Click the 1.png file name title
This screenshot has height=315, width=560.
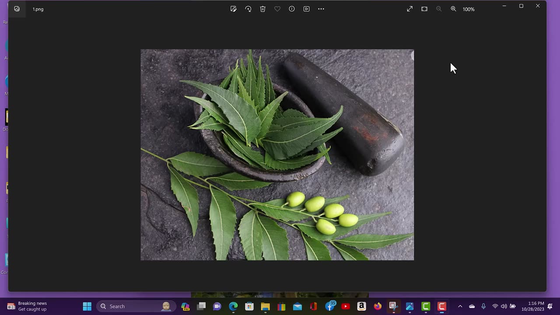pyautogui.click(x=38, y=9)
